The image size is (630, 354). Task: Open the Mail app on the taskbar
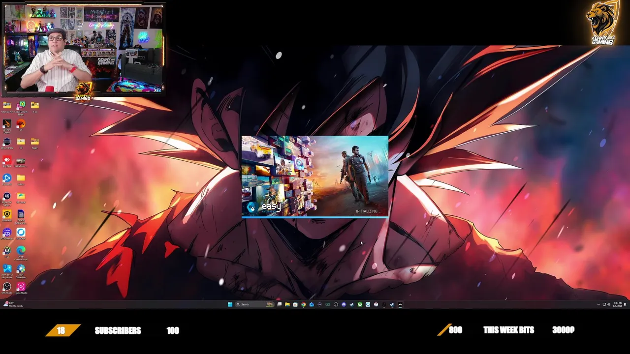(x=311, y=304)
